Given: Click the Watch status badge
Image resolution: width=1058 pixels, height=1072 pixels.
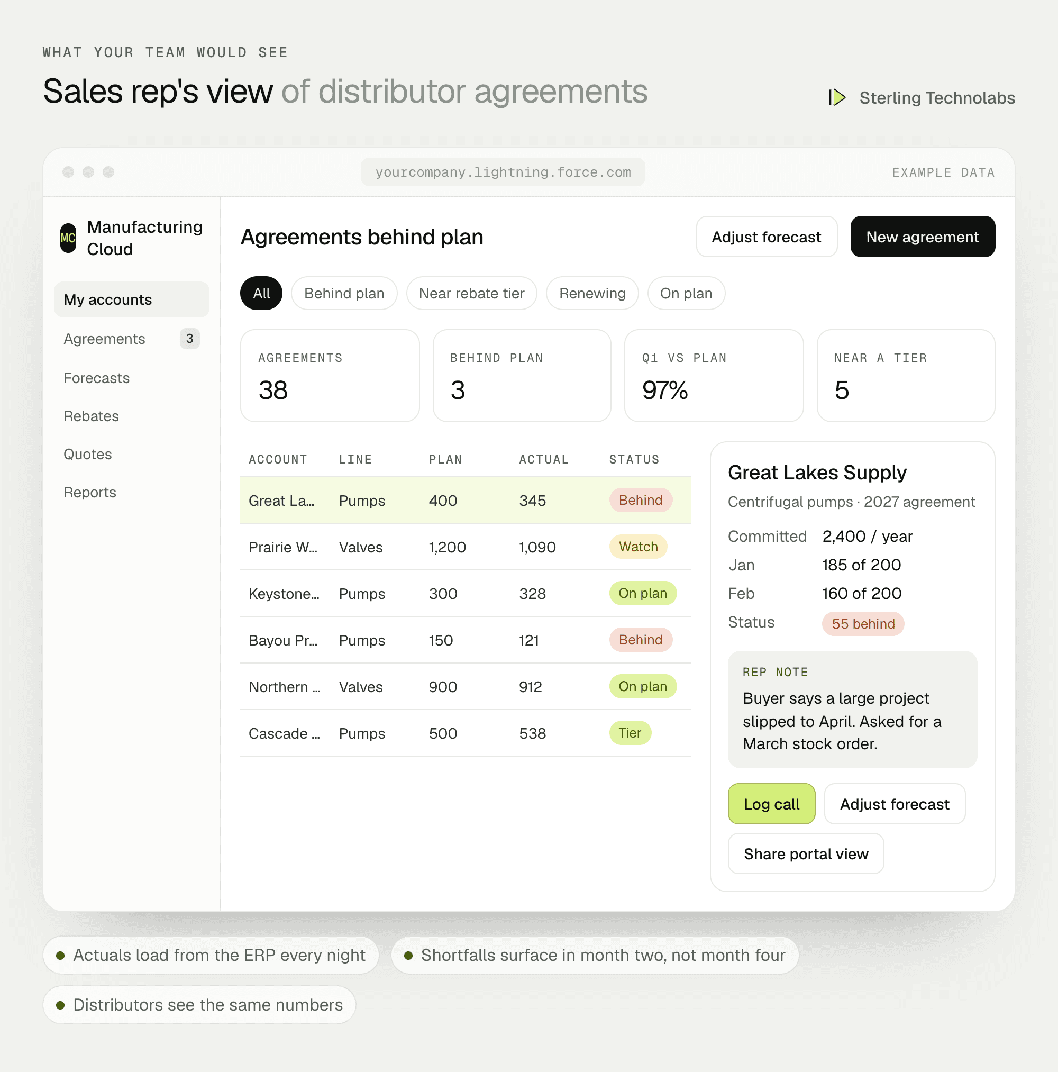Looking at the screenshot, I should click(x=639, y=547).
